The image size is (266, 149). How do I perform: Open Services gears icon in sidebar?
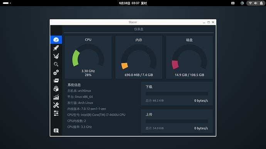[x=56, y=72]
